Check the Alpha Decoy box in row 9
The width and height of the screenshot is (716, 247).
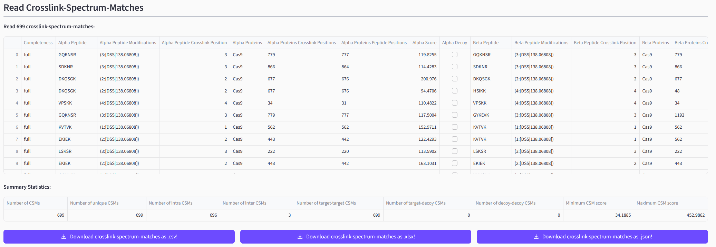(455, 163)
